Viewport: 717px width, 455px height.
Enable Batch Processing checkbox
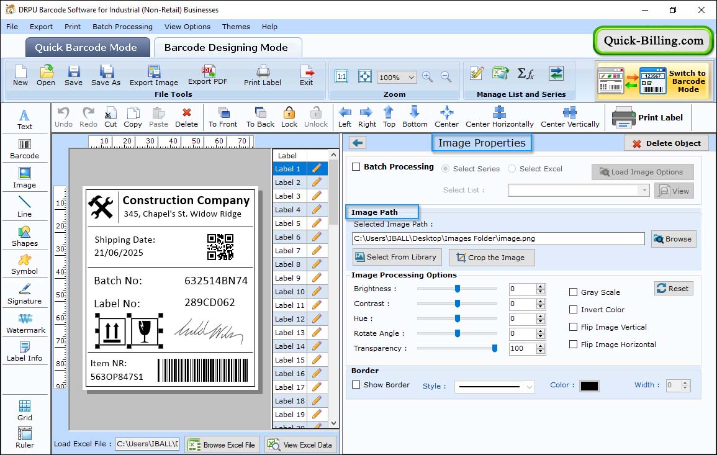(x=356, y=167)
